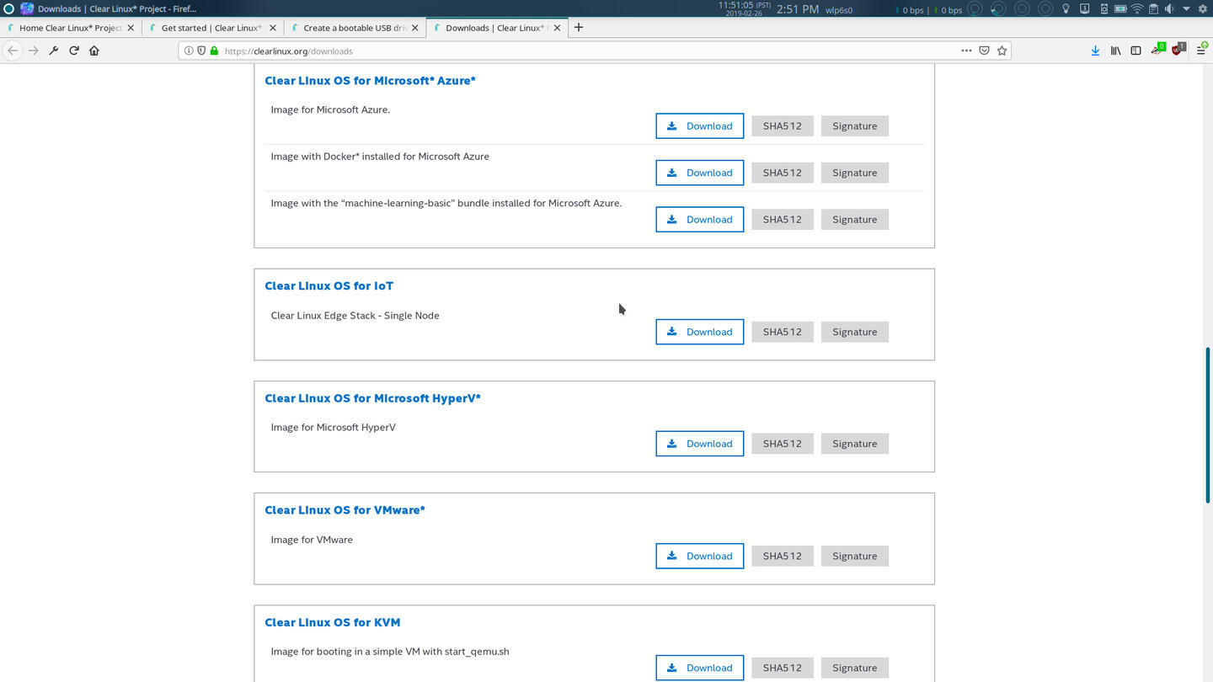Expand the system tray hidden icons arrow
Image resolution: width=1213 pixels, height=682 pixels.
pos(1186,9)
